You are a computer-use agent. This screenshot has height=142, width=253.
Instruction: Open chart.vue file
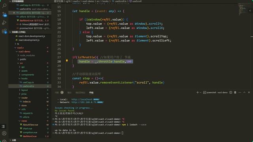(x=27, y=129)
